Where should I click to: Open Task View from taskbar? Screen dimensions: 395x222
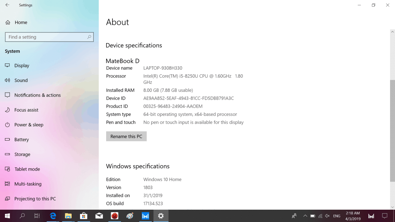click(x=37, y=216)
